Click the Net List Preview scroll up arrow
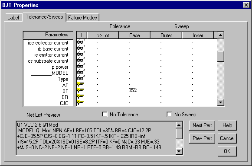 pos(179,125)
